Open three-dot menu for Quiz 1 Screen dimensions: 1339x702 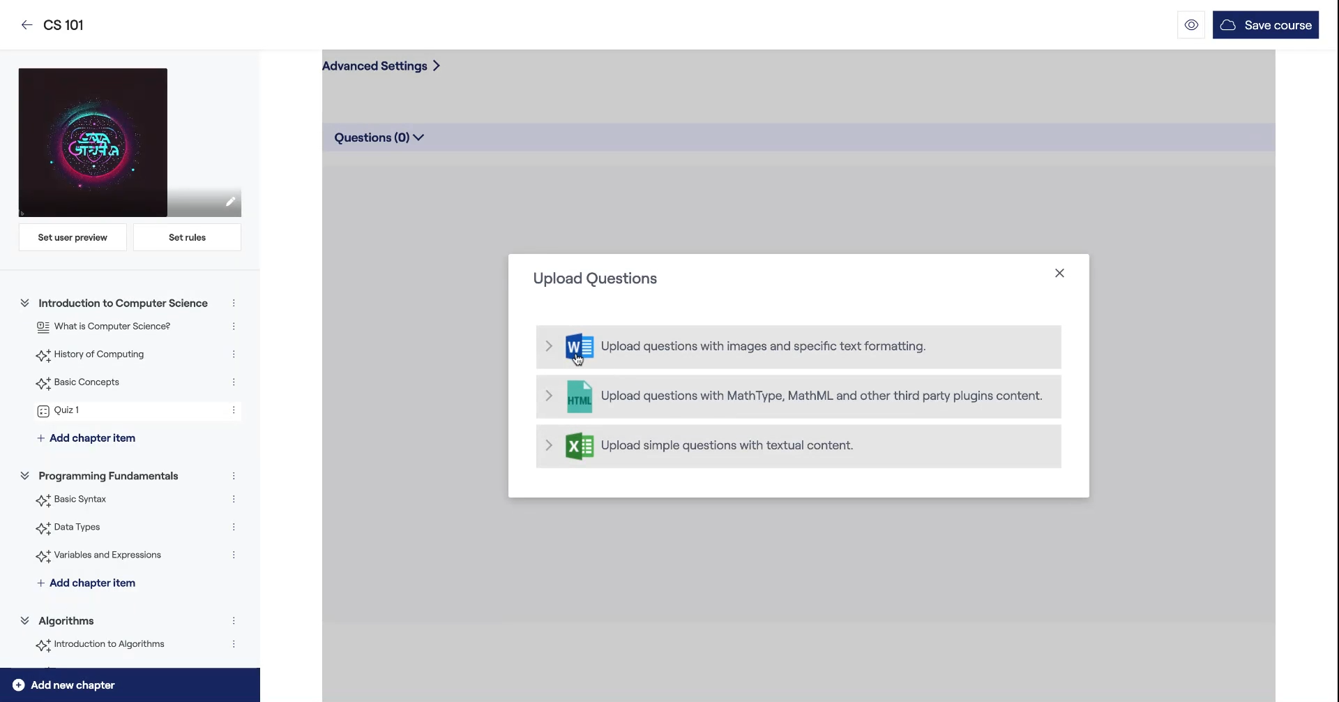click(x=234, y=410)
